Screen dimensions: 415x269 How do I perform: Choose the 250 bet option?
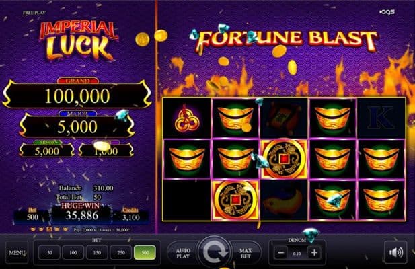tap(121, 253)
